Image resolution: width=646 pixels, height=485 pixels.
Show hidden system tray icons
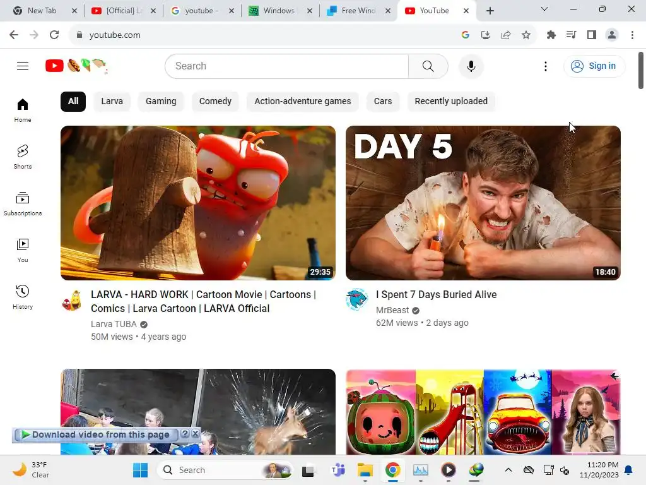click(x=508, y=470)
